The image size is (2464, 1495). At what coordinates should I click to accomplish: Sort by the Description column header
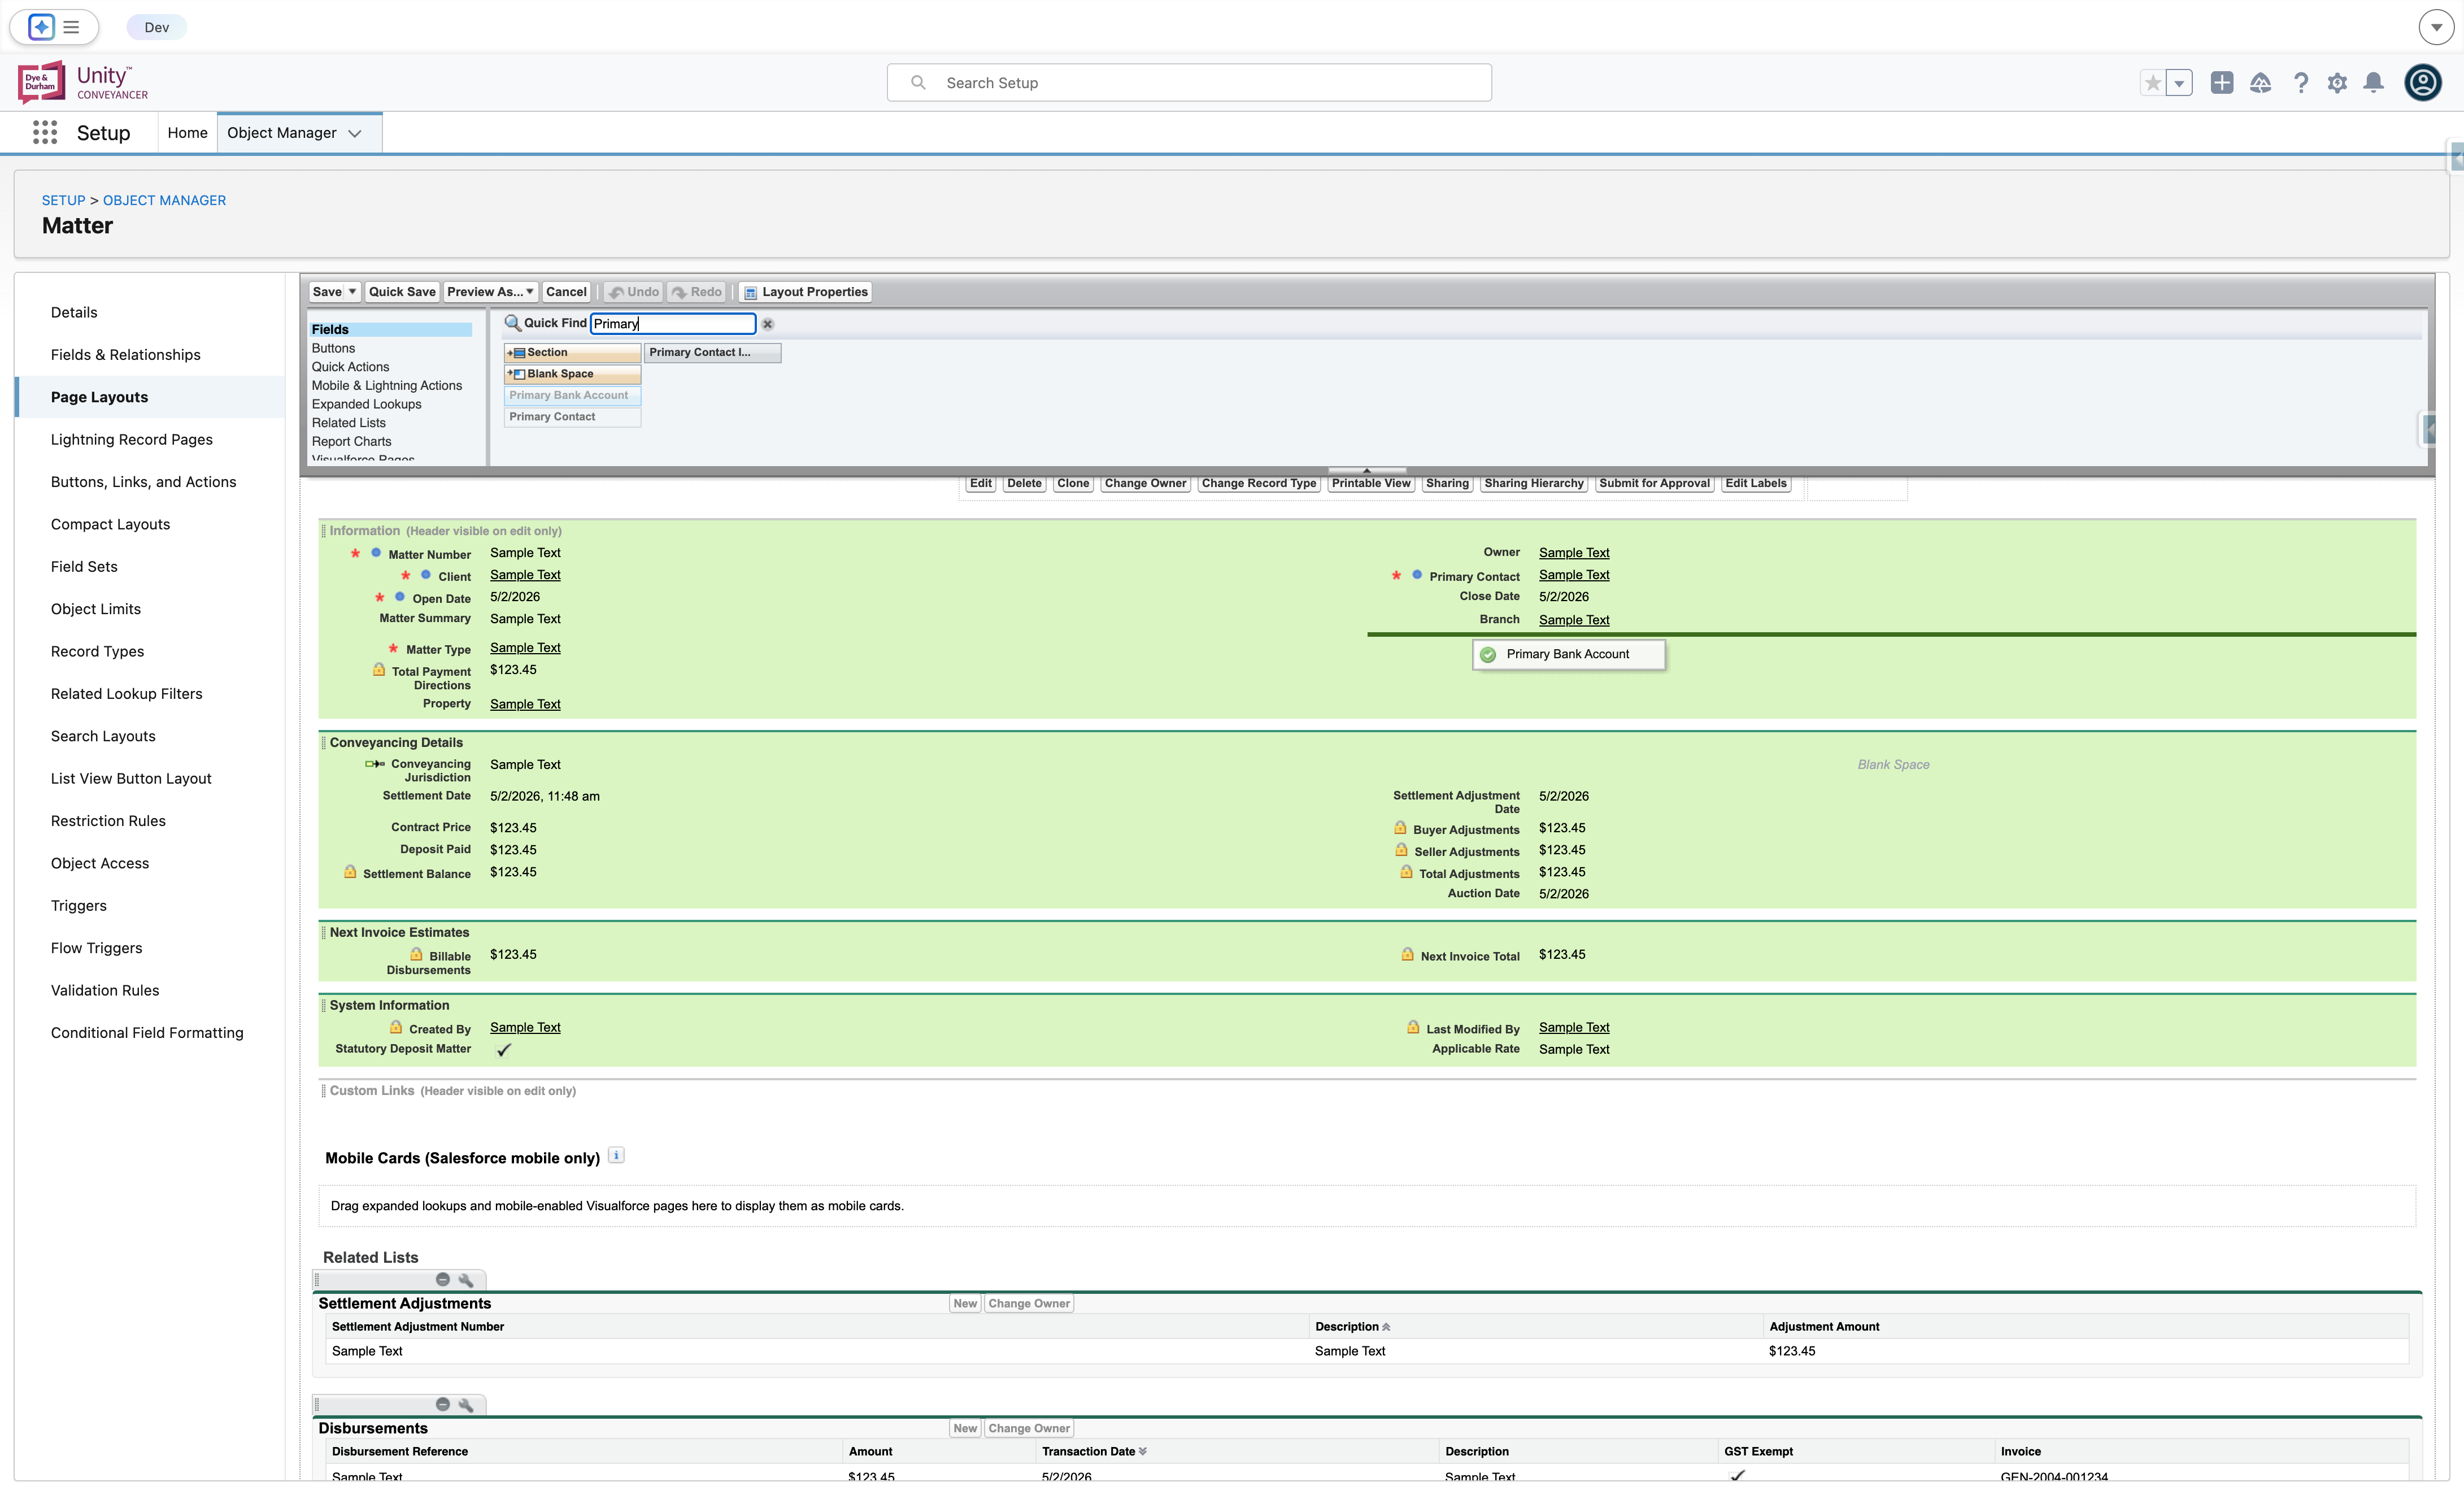point(1352,1327)
